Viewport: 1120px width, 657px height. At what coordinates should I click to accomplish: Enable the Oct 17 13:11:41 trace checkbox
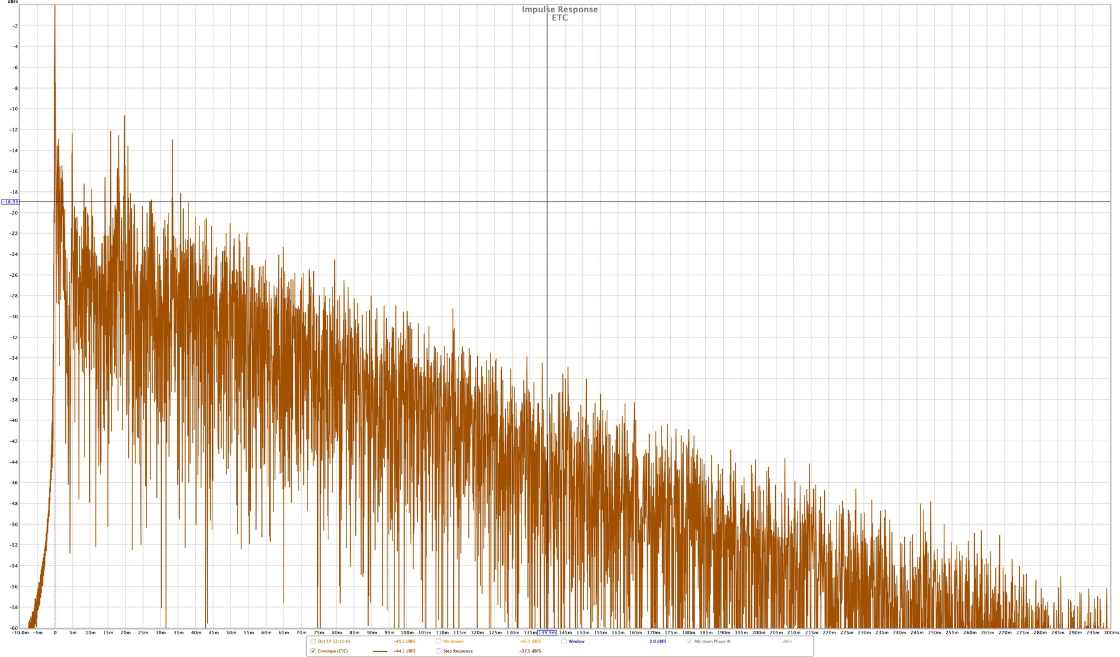(x=313, y=641)
